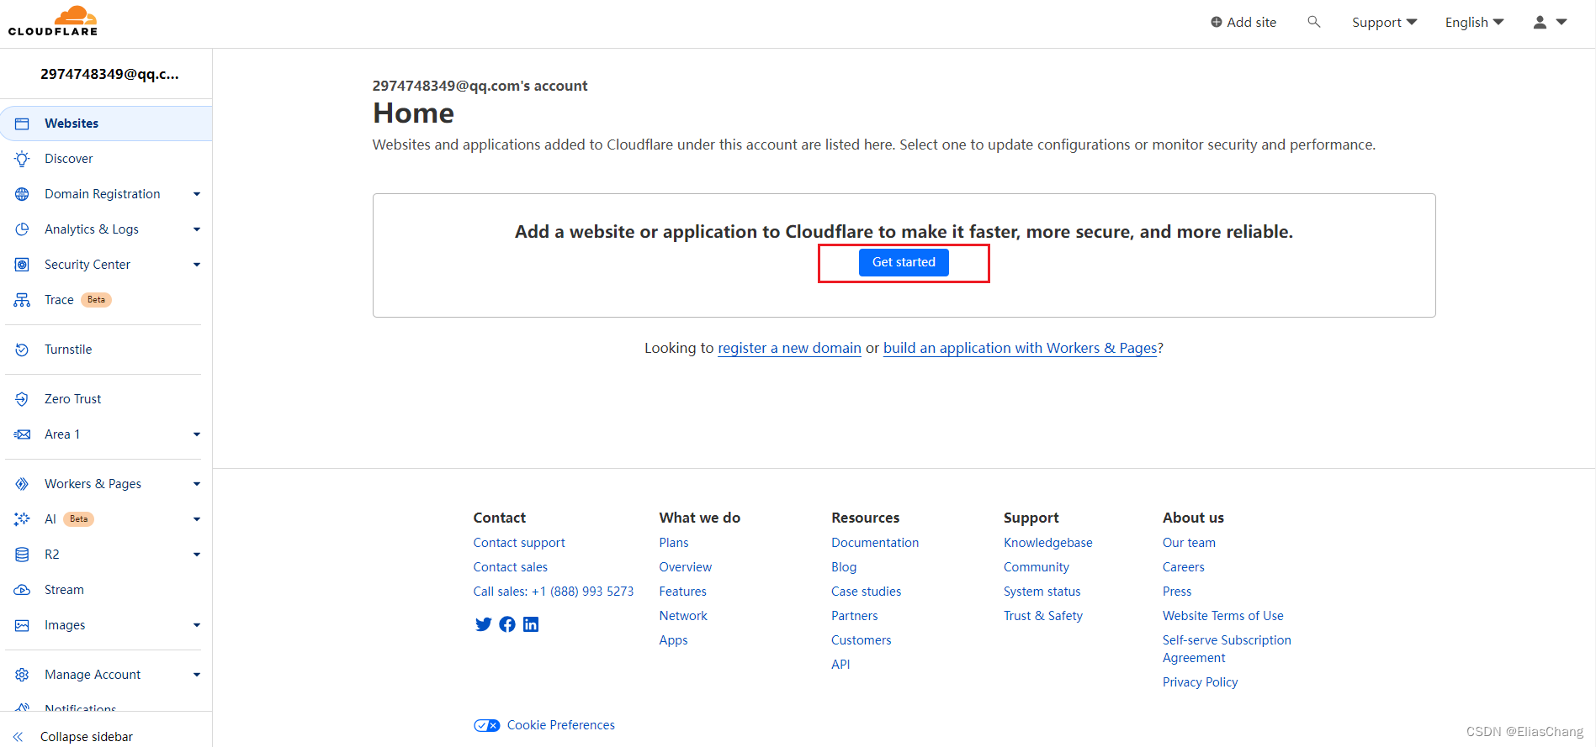Open Cloudflare's LinkedIn page icon
1596x747 pixels.
531,624
